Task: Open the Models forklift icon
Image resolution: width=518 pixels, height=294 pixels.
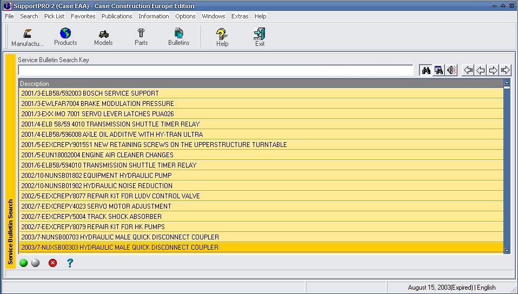Action: 103,37
